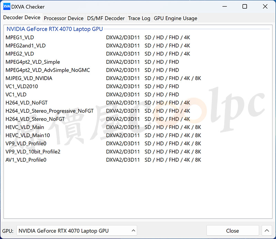This screenshot has width=276, height=239.
Task: Minimize the DXVA Checker window
Action: (225, 7)
